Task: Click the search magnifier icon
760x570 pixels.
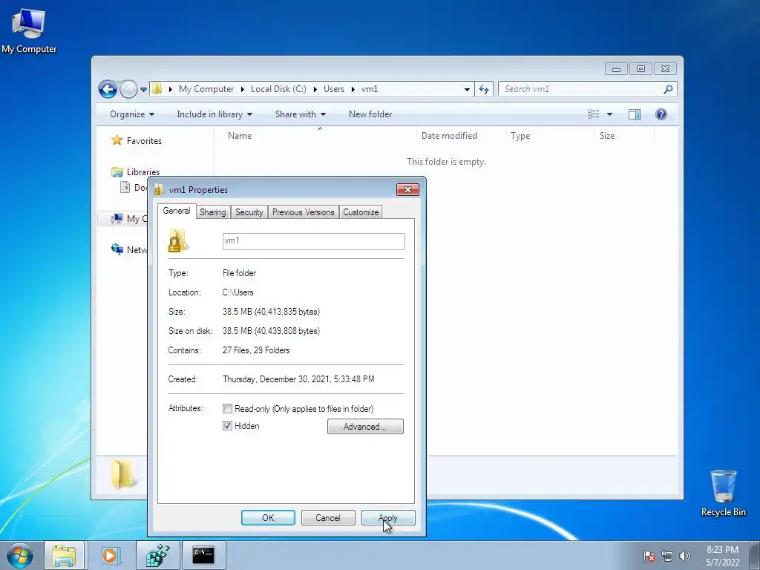Action: pyautogui.click(x=668, y=89)
